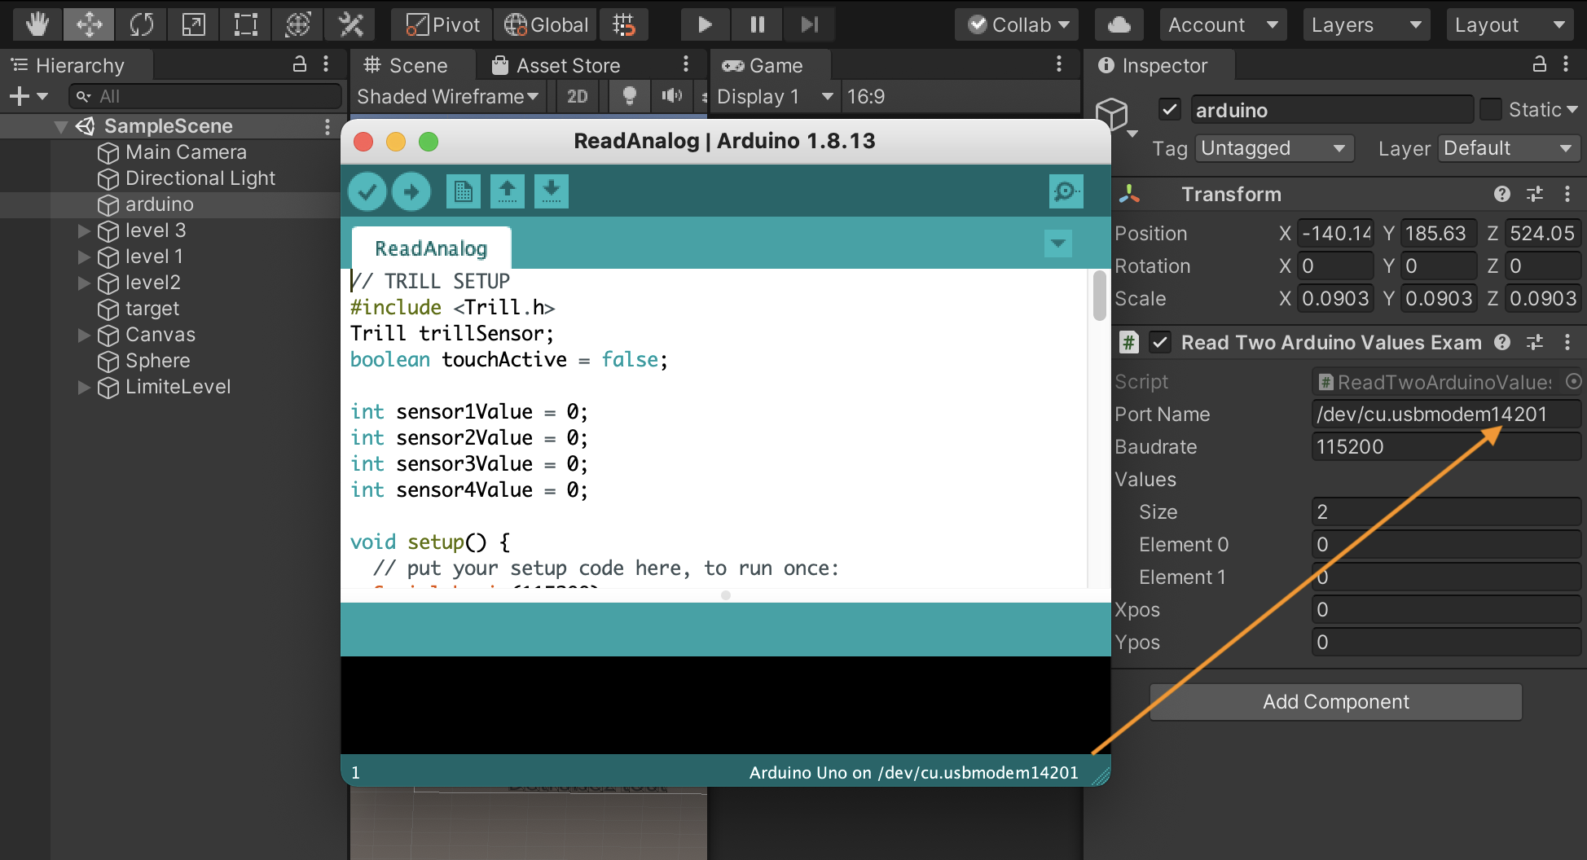Select the Transform tool
The height and width of the screenshot is (860, 1587).
(x=298, y=24)
